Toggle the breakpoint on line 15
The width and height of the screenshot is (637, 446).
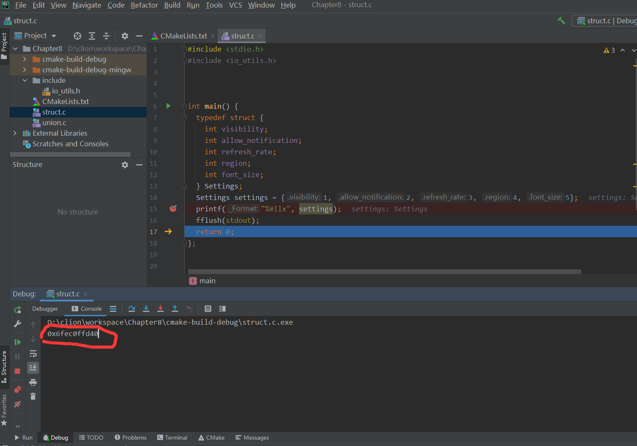click(173, 209)
